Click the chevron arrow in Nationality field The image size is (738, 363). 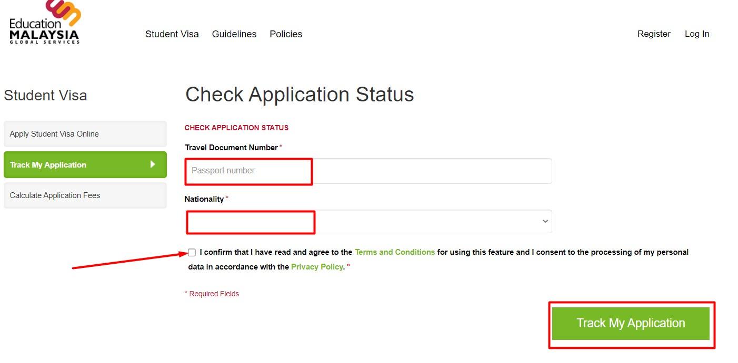pos(545,222)
